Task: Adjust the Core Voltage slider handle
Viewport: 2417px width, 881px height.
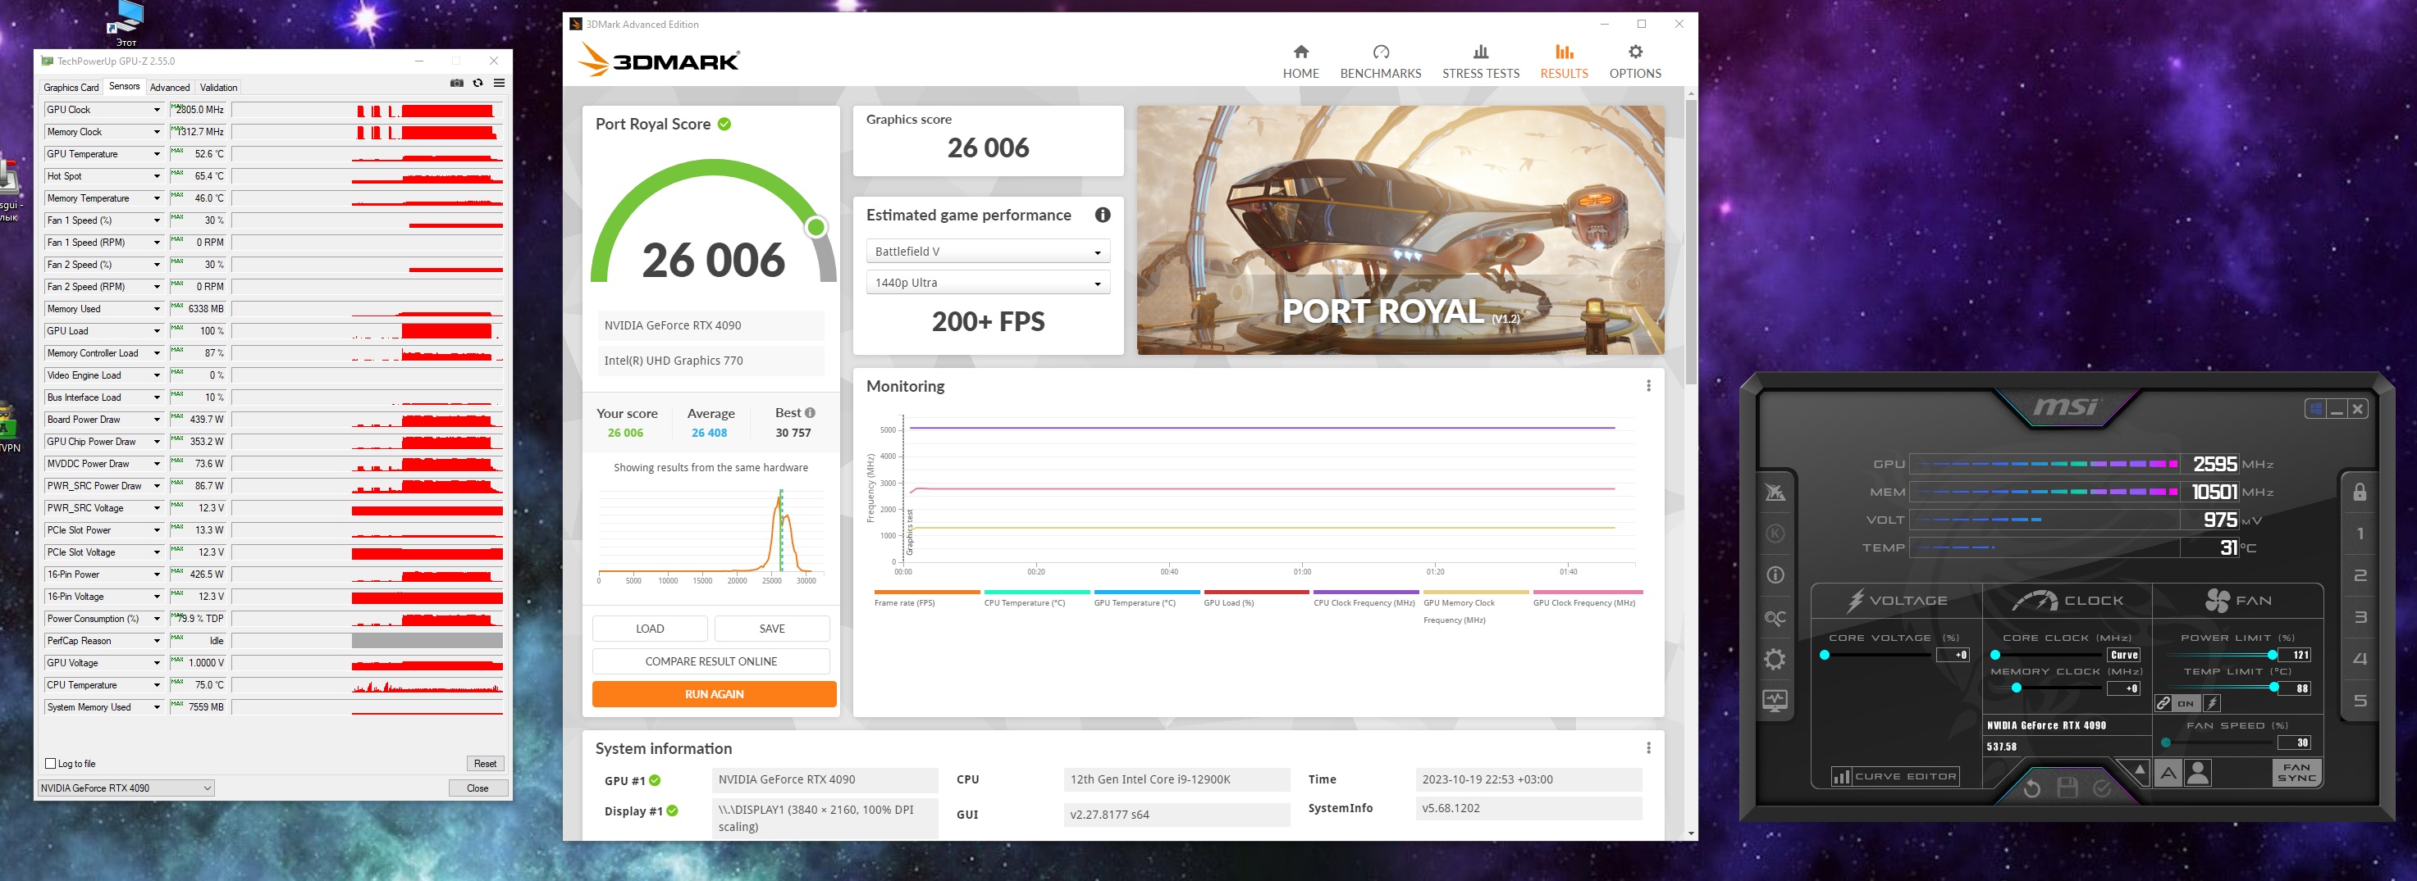Action: click(1825, 655)
